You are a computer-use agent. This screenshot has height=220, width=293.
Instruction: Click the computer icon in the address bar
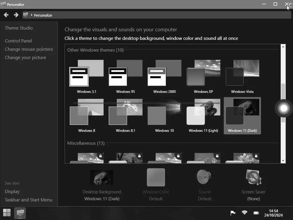point(25,15)
